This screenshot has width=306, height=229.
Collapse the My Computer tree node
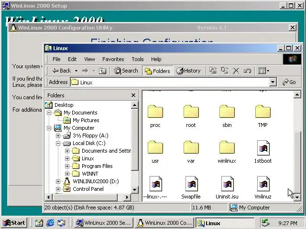click(x=49, y=128)
